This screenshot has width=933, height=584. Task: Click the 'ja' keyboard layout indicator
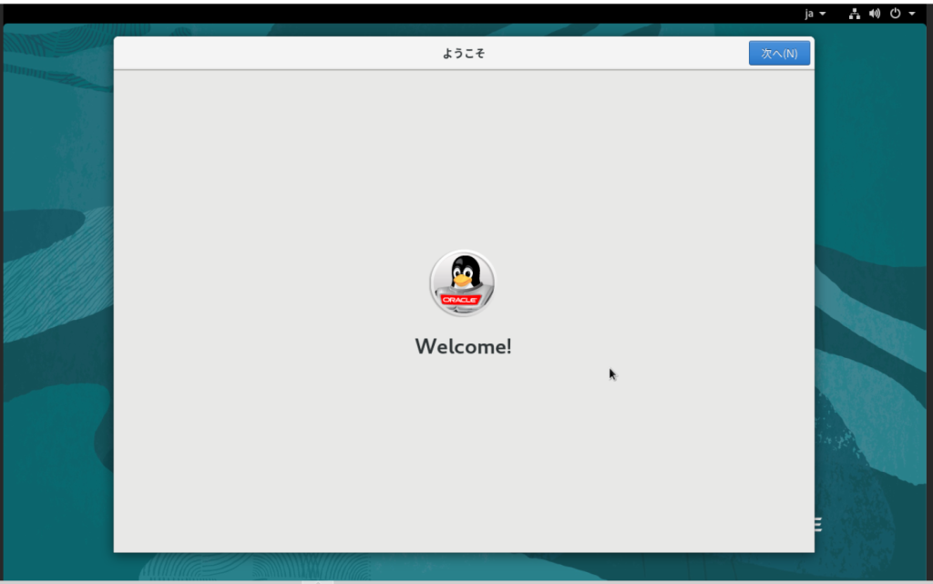click(809, 14)
